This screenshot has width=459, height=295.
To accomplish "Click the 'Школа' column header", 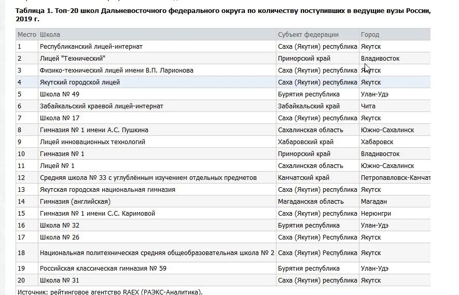I will [50, 35].
